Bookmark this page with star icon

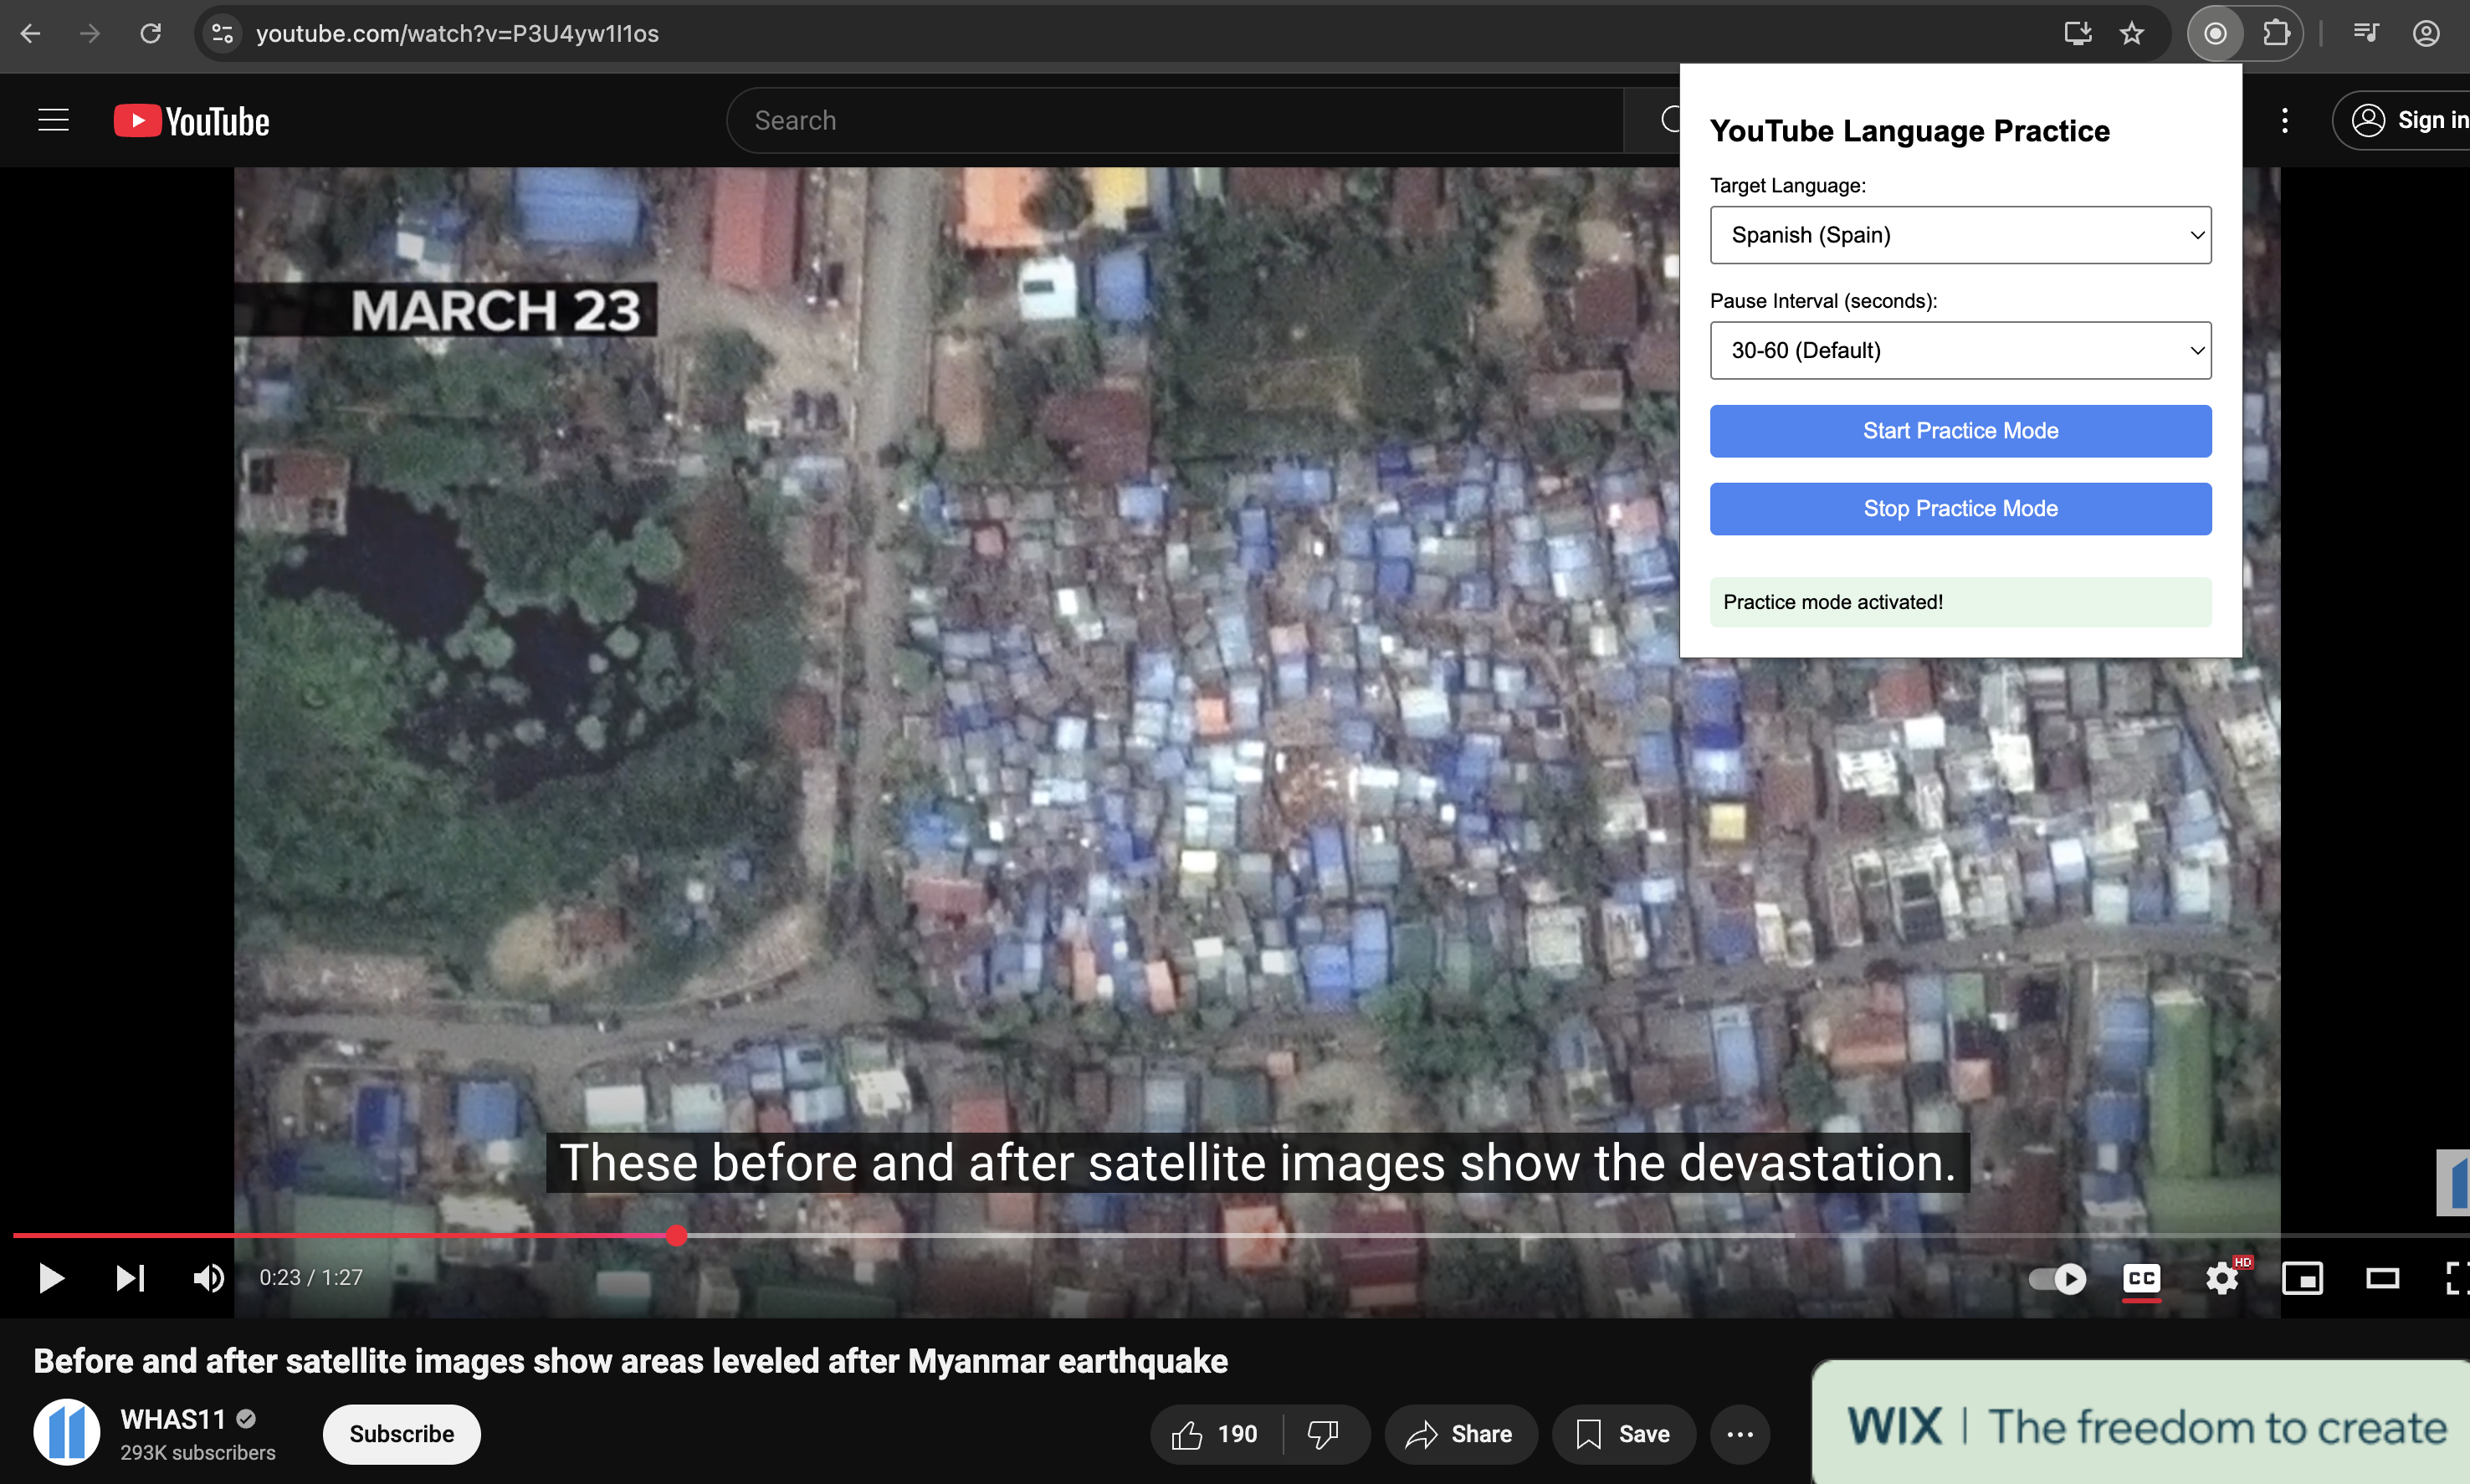(2131, 34)
